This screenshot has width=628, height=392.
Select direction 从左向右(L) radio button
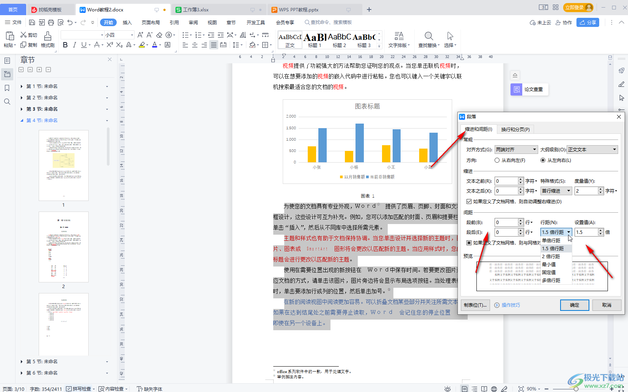tap(543, 160)
